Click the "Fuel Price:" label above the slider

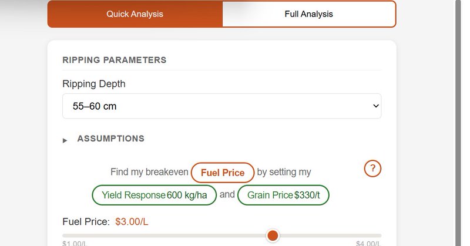[x=86, y=222]
